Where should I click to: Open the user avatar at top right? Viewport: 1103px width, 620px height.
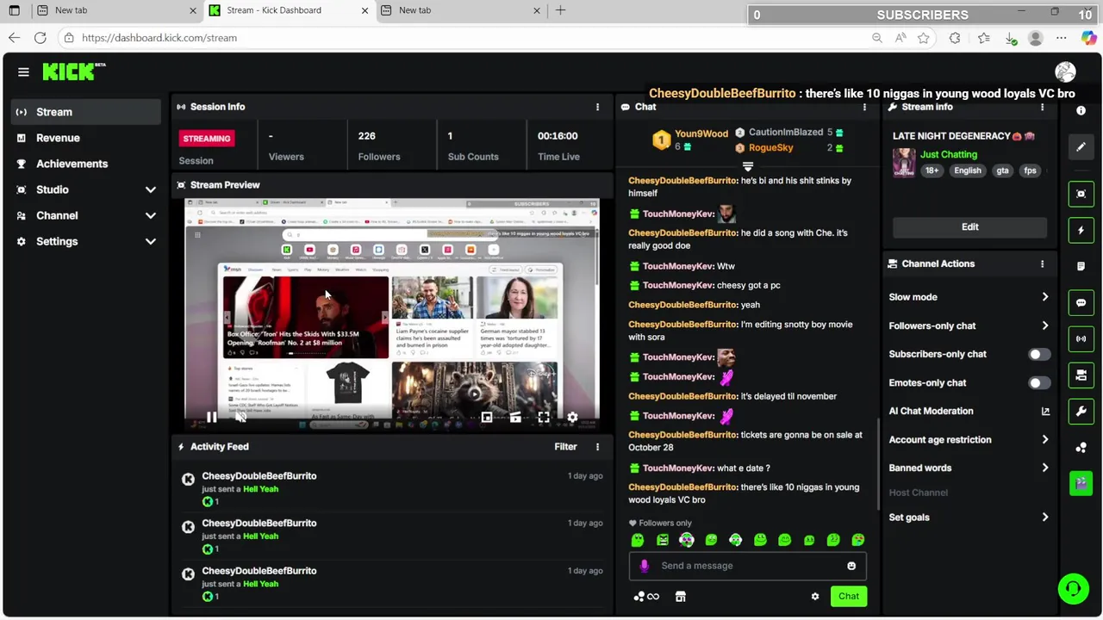coord(1065,71)
